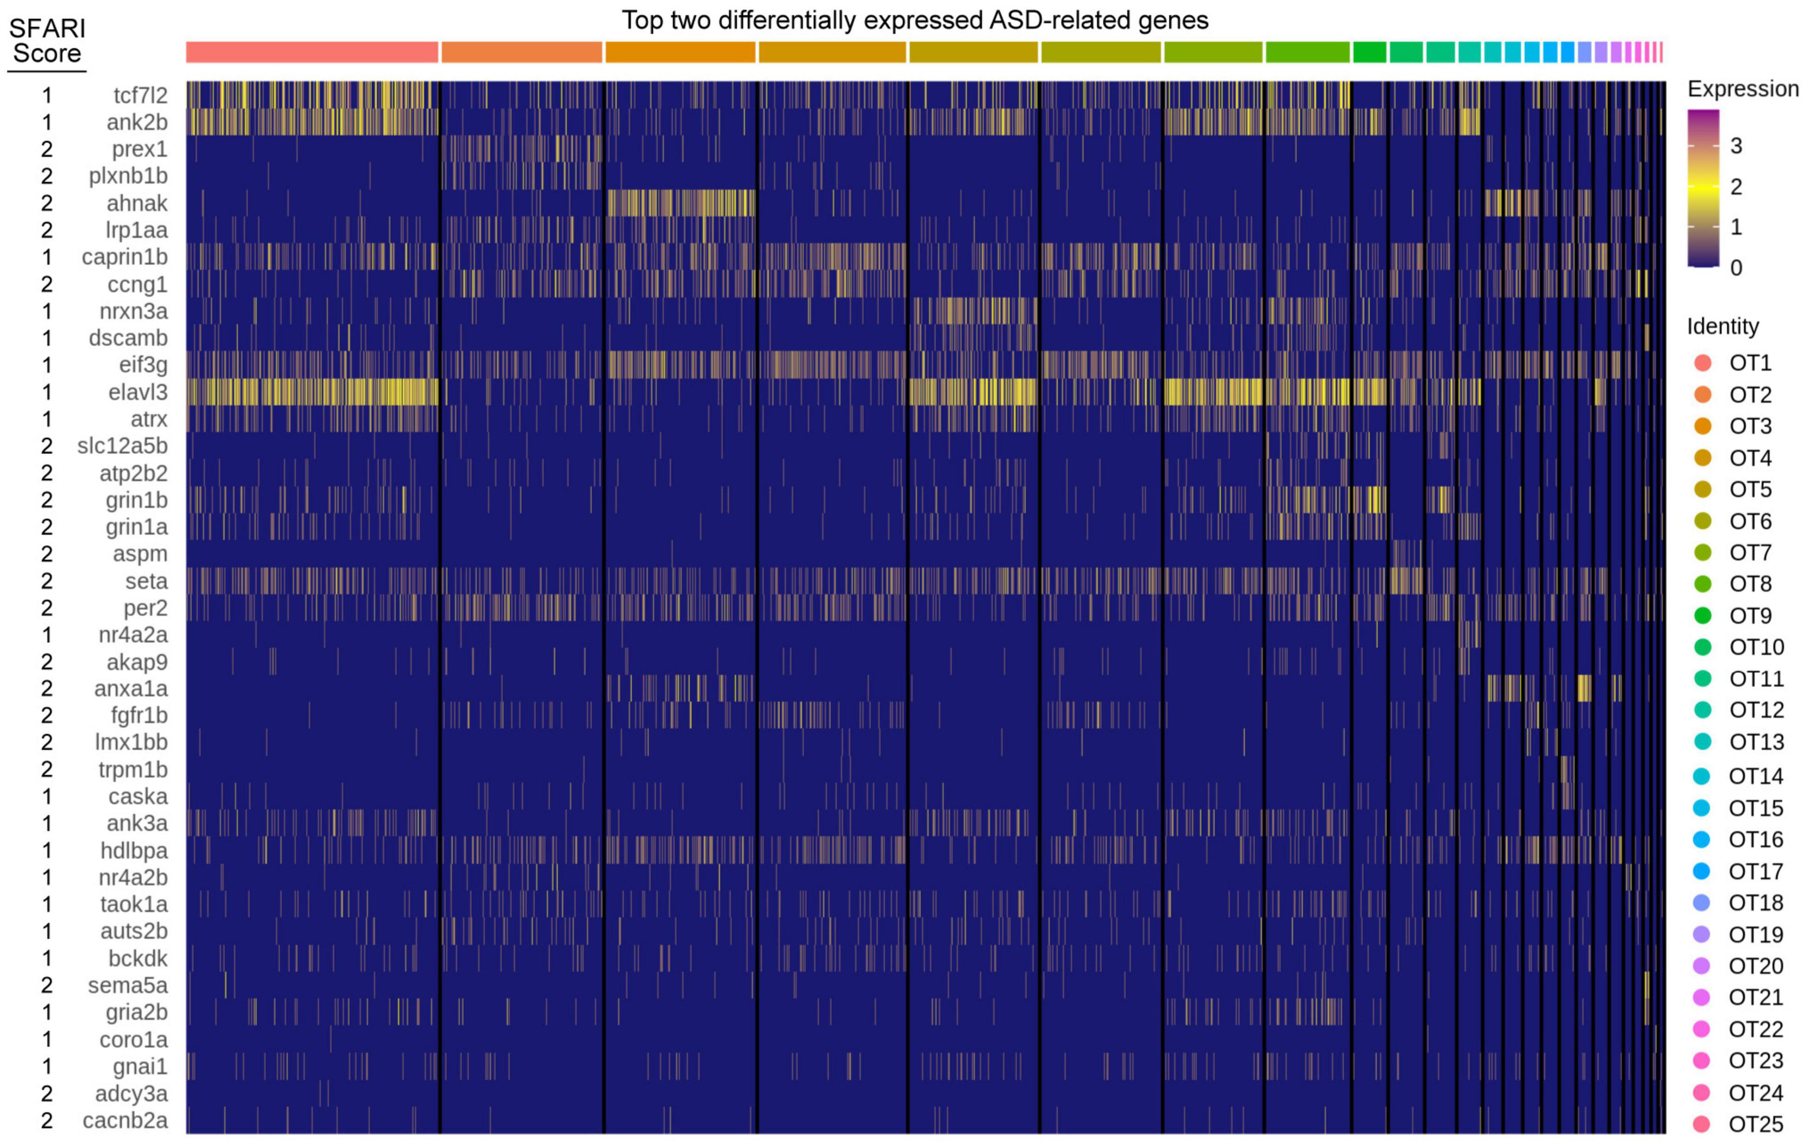Select the auts2b gene label
The height and width of the screenshot is (1147, 1809).
click(x=134, y=931)
